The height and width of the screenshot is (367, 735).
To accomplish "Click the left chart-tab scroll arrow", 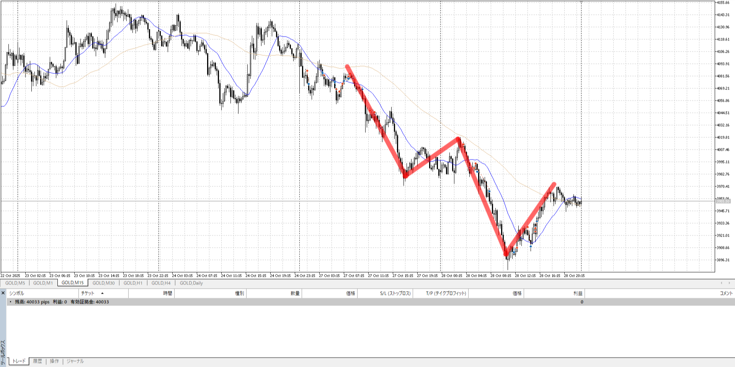I will [722, 283].
